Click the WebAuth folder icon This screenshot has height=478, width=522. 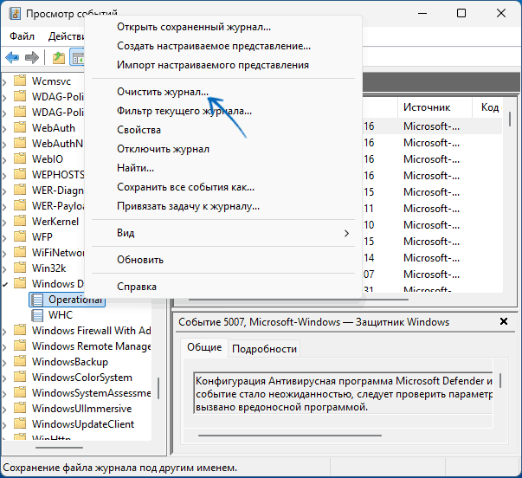[x=20, y=127]
